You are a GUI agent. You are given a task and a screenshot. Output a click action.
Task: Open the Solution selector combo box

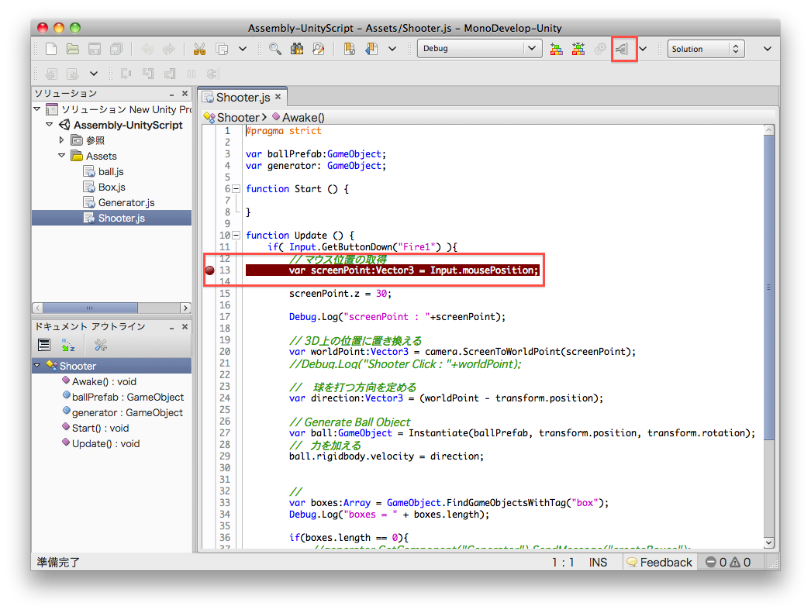(x=706, y=49)
